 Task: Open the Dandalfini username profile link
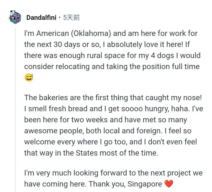click(41, 17)
